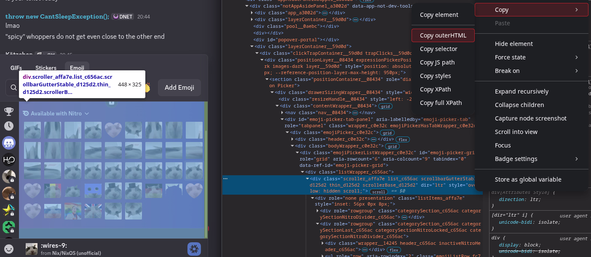Screen dimensions: 591x257
Task: Toggle grid badge on emojiPicker_c0e32c
Action: click(x=386, y=133)
